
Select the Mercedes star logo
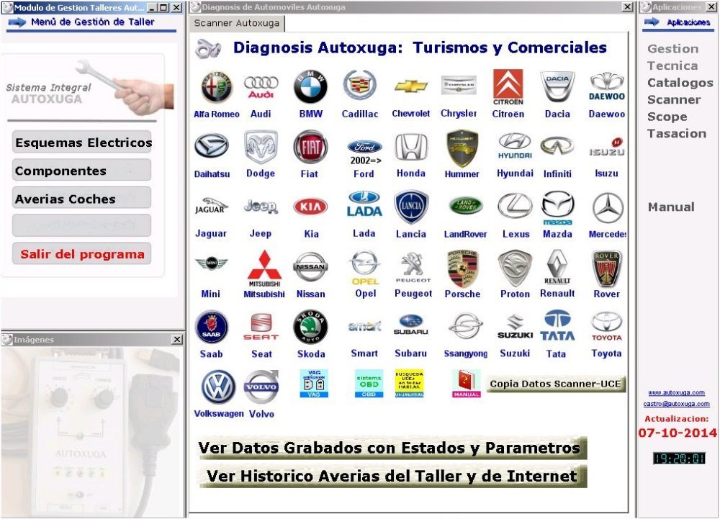[608, 208]
